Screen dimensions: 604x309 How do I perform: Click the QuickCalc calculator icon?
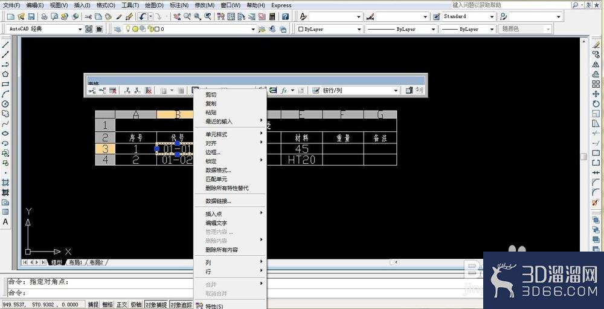click(x=272, y=16)
